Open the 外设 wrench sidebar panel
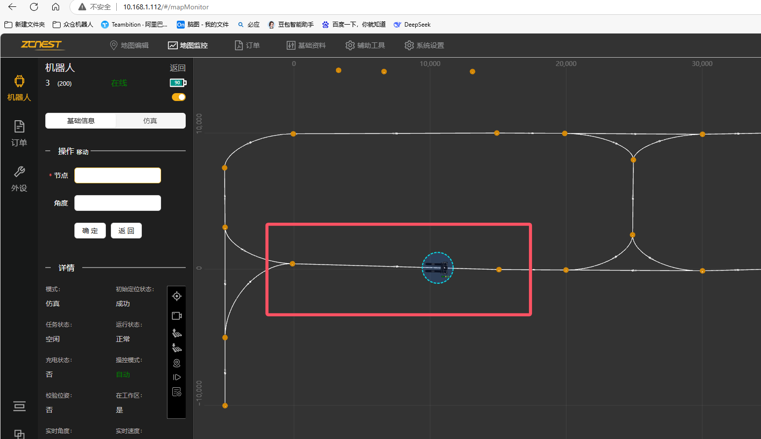761x439 pixels. click(x=19, y=179)
